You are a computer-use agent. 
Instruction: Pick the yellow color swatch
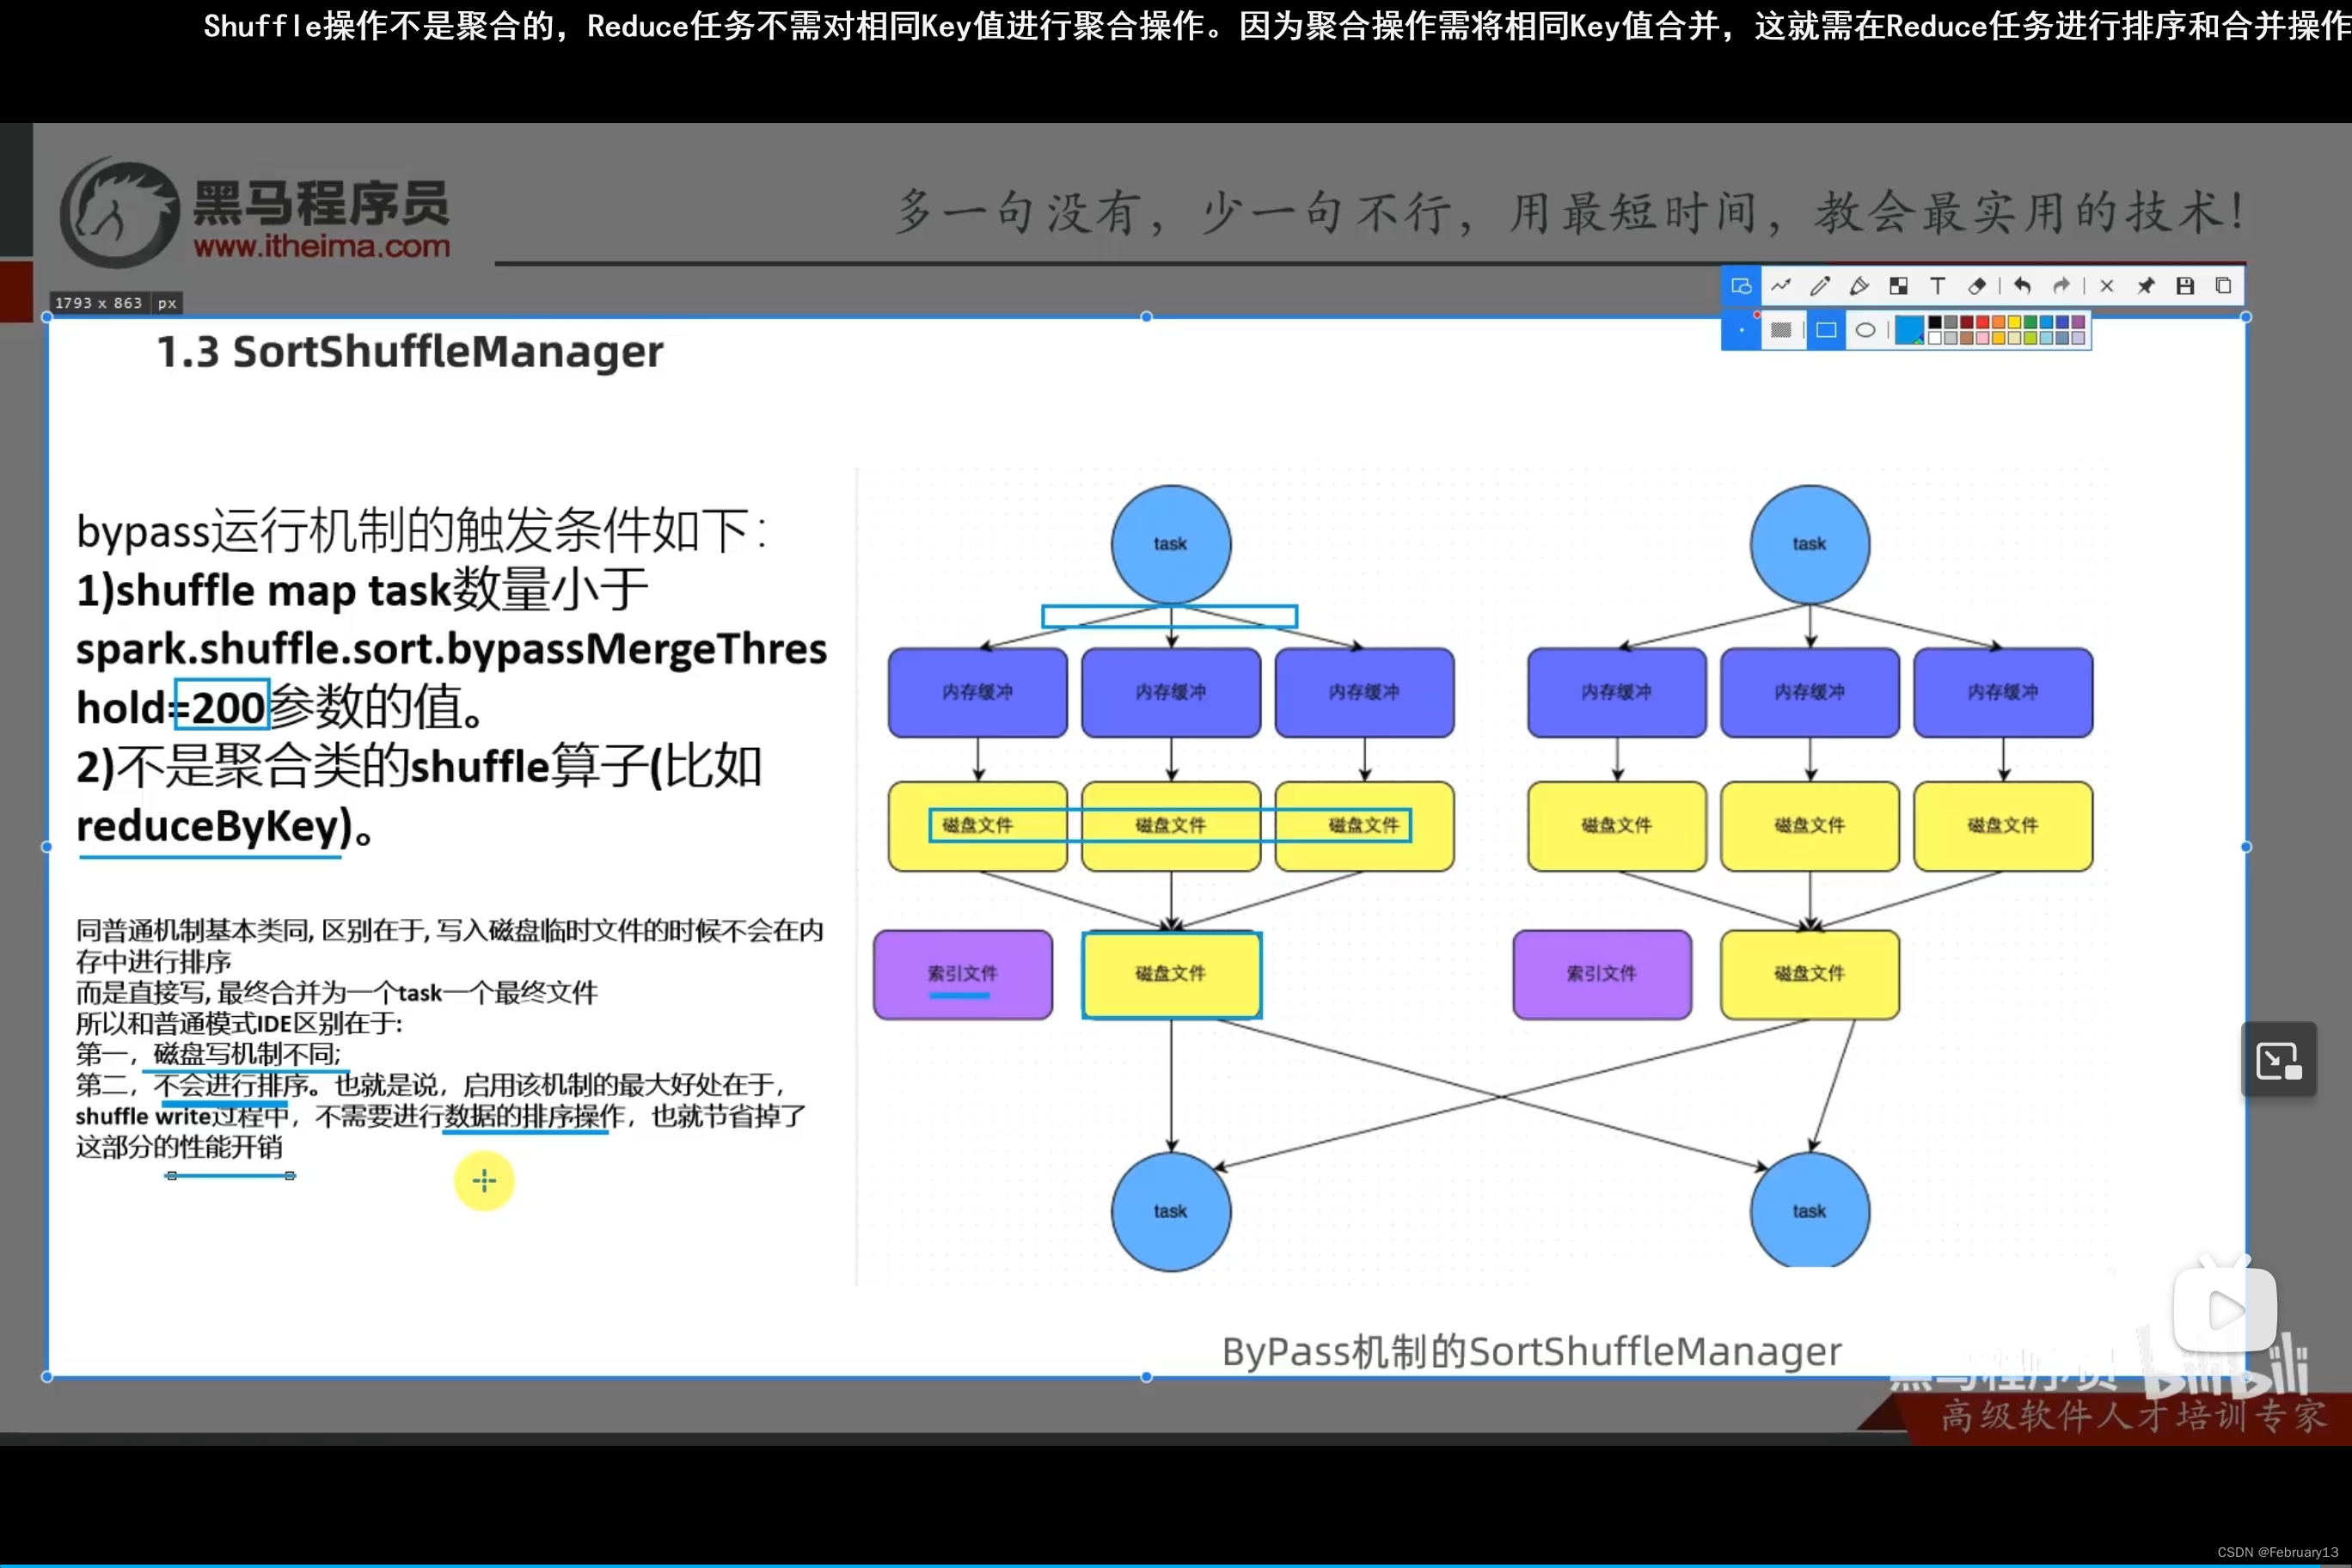tap(2015, 322)
